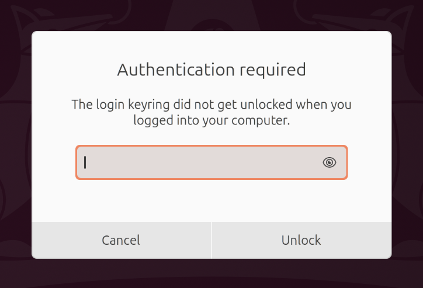Click the Unlock button
The height and width of the screenshot is (288, 423).
[x=301, y=240]
